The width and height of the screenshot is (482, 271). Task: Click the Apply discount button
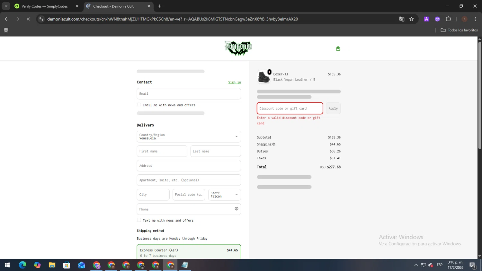click(333, 109)
